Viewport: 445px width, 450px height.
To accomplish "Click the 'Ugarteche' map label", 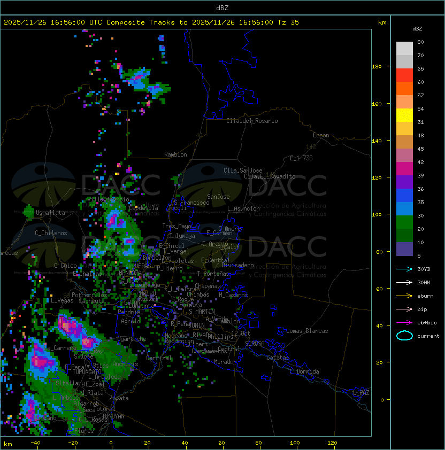I will pyautogui.click(x=132, y=339).
